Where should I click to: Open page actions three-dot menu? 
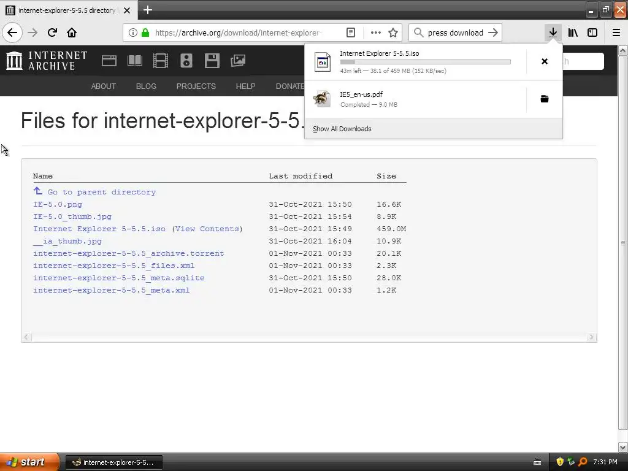(x=376, y=33)
